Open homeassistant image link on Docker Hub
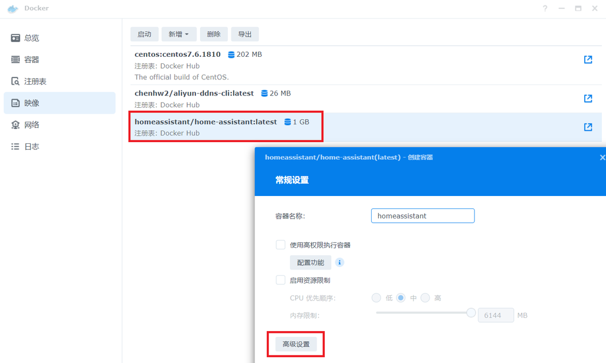The image size is (606, 363). (x=587, y=126)
